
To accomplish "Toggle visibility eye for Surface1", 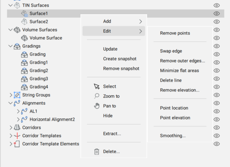I will point(217,13).
